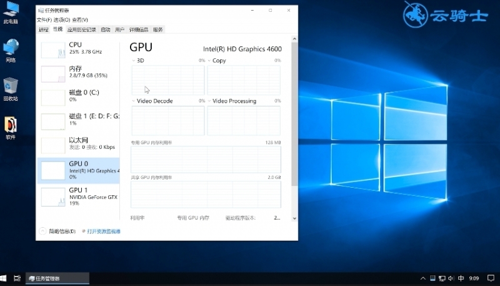Click the Chinese input method indicator
This screenshot has width=500, height=286.
click(461, 278)
